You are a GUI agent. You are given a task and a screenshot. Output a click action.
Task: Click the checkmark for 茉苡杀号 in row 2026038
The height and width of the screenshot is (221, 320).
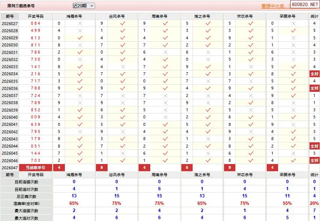click(250, 103)
